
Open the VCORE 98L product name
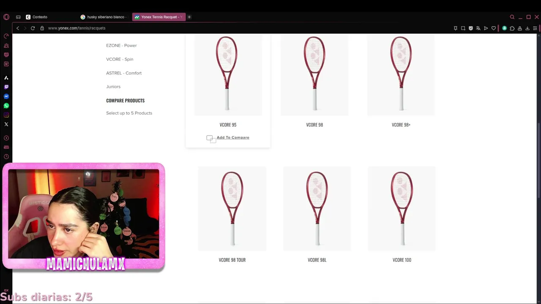click(317, 260)
